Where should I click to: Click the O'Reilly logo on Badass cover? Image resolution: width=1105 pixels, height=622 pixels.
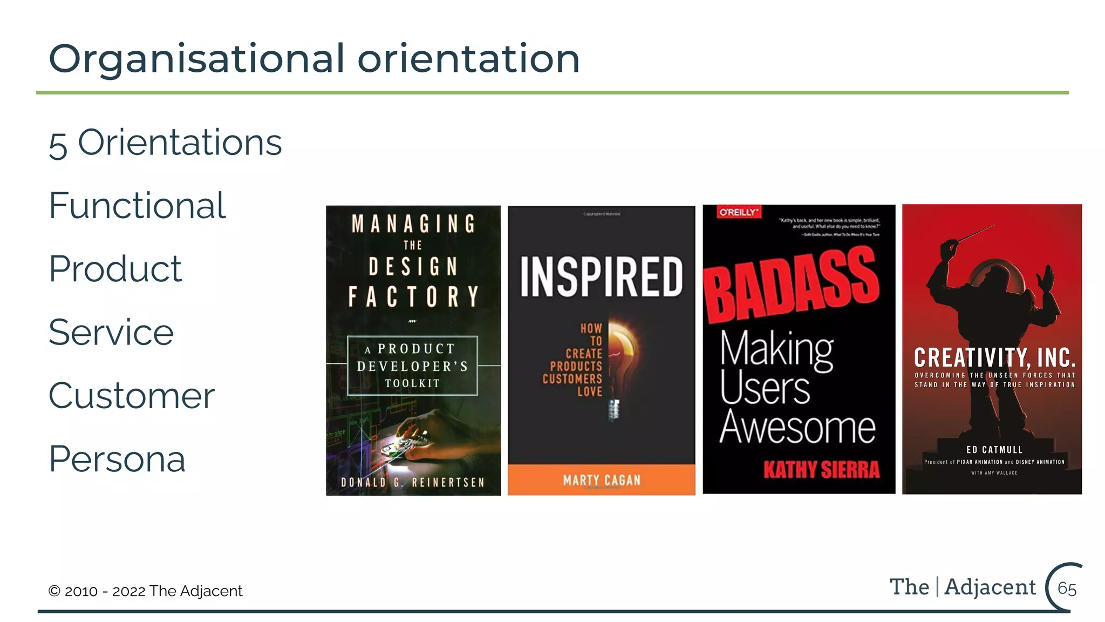(x=738, y=212)
